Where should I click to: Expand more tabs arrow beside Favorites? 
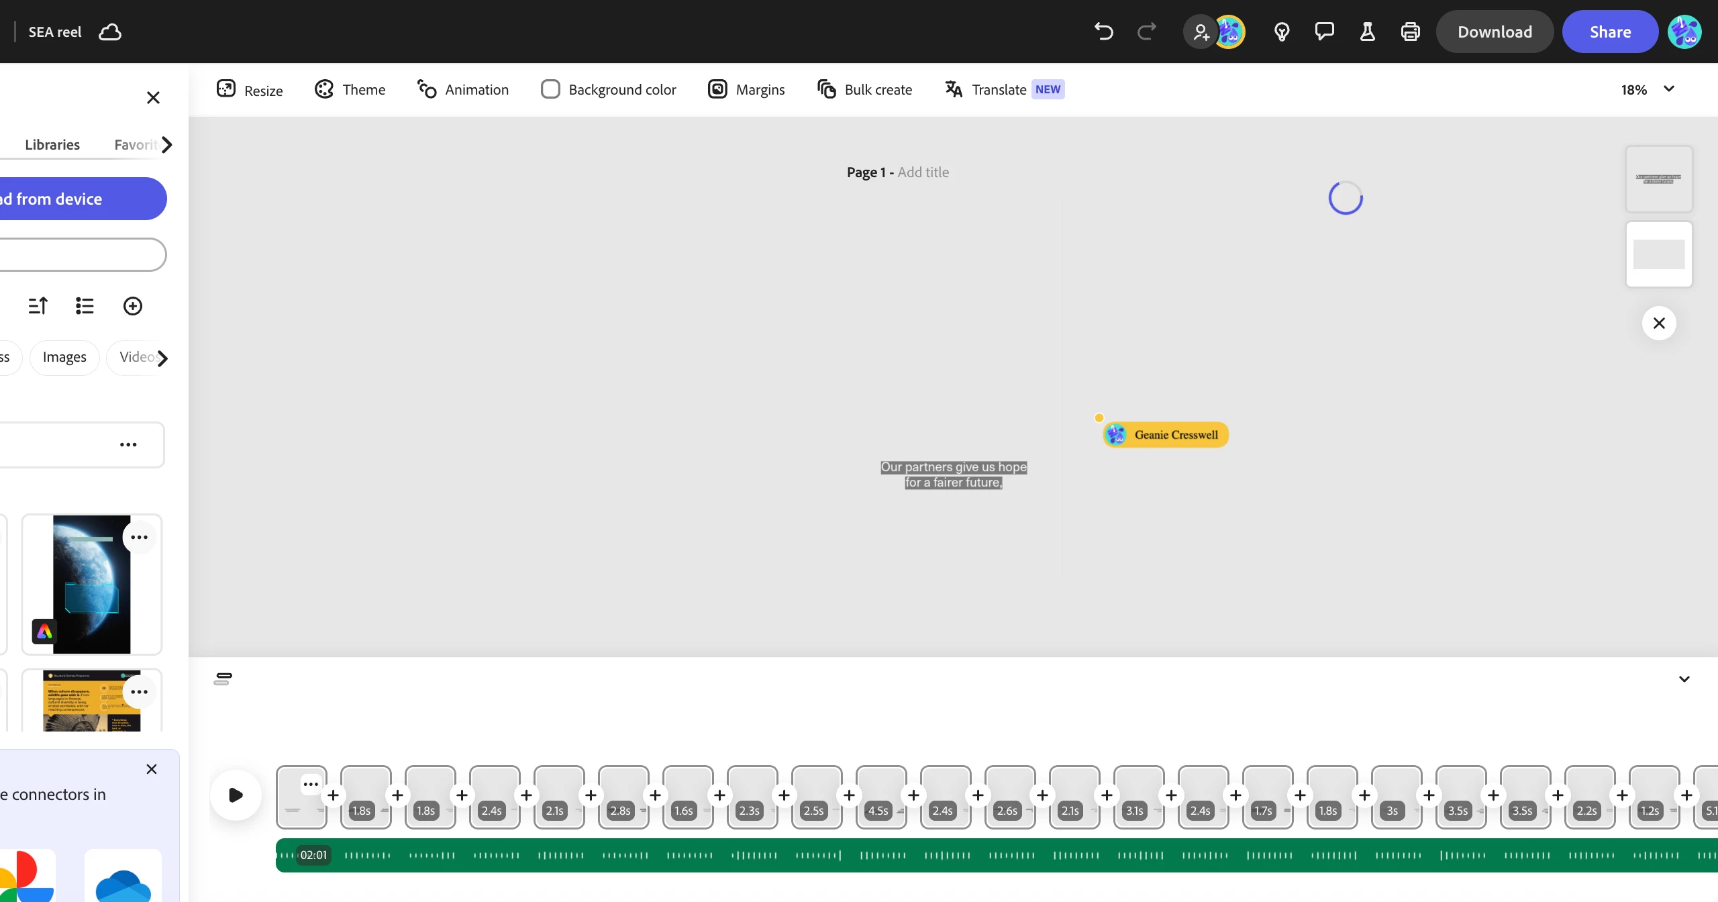[x=167, y=145]
